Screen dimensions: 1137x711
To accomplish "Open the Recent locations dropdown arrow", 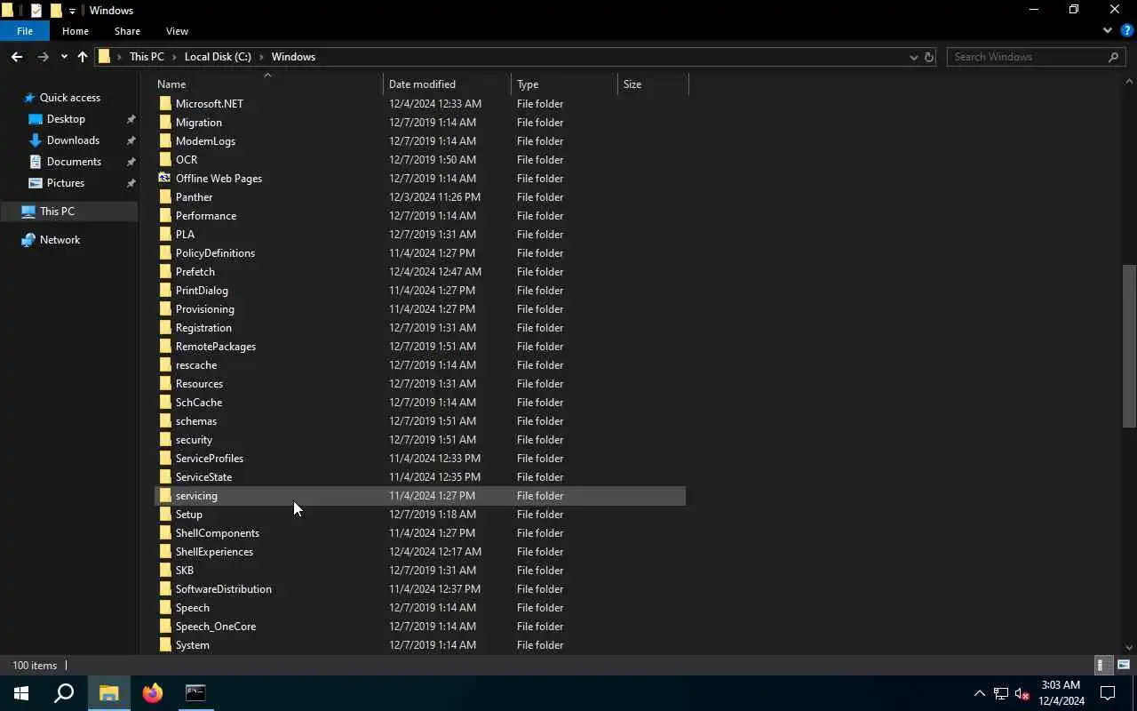I will [x=64, y=57].
